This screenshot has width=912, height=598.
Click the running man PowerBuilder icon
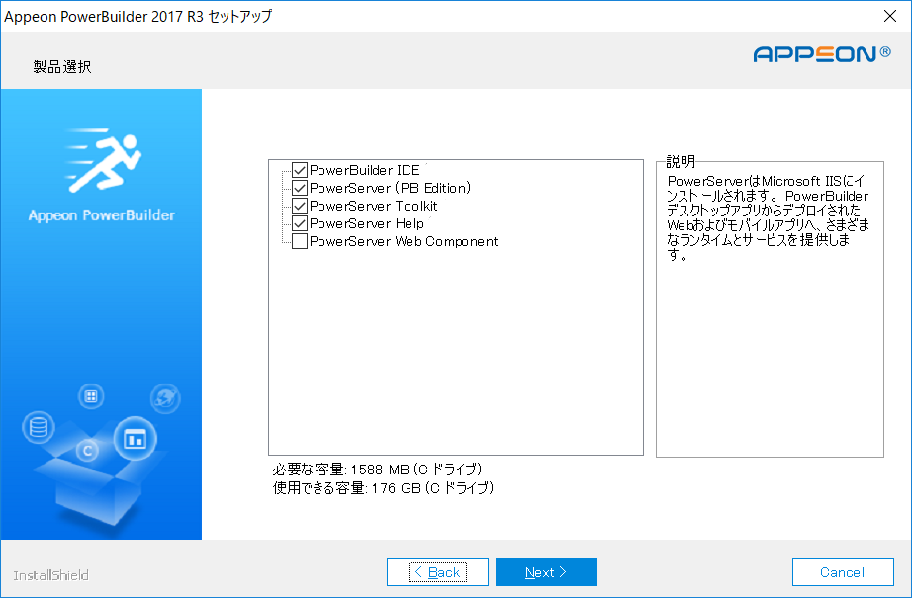pyautogui.click(x=104, y=160)
